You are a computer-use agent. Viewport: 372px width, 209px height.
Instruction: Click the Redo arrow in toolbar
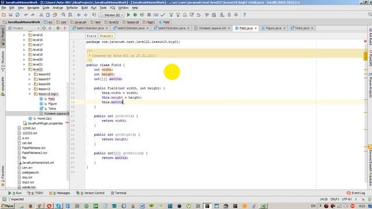point(33,15)
